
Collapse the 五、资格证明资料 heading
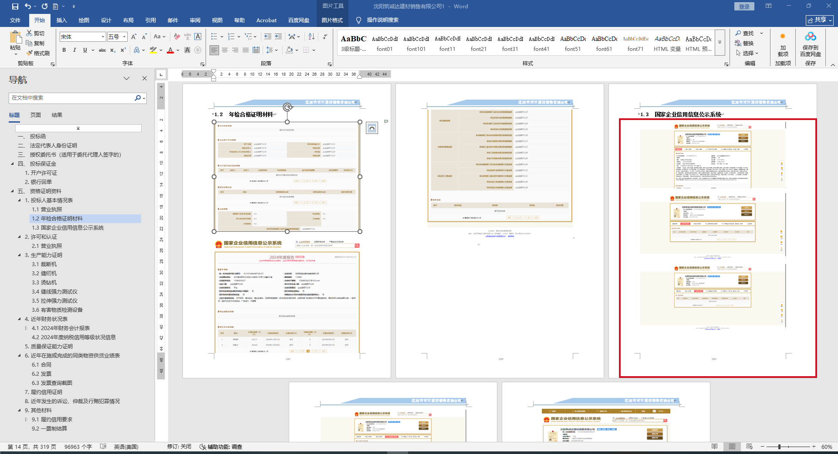click(x=12, y=191)
